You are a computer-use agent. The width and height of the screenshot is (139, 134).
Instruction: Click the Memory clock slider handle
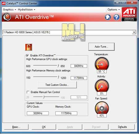[58, 77]
